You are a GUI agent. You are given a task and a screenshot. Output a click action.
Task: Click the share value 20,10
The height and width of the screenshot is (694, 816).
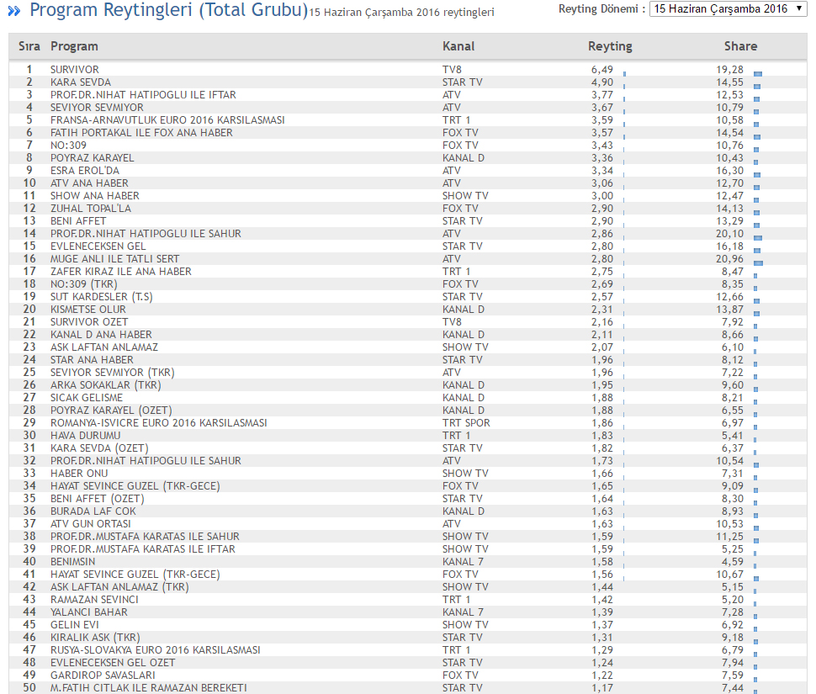[729, 234]
